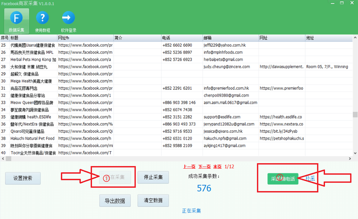Select the Herbal Pets Hong Kong row
358x219 pixels.
pos(176,59)
